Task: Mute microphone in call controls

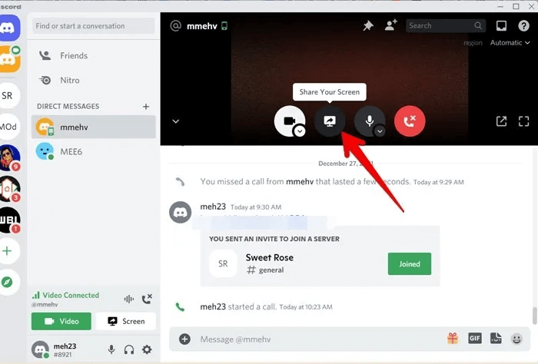Action: [x=369, y=121]
